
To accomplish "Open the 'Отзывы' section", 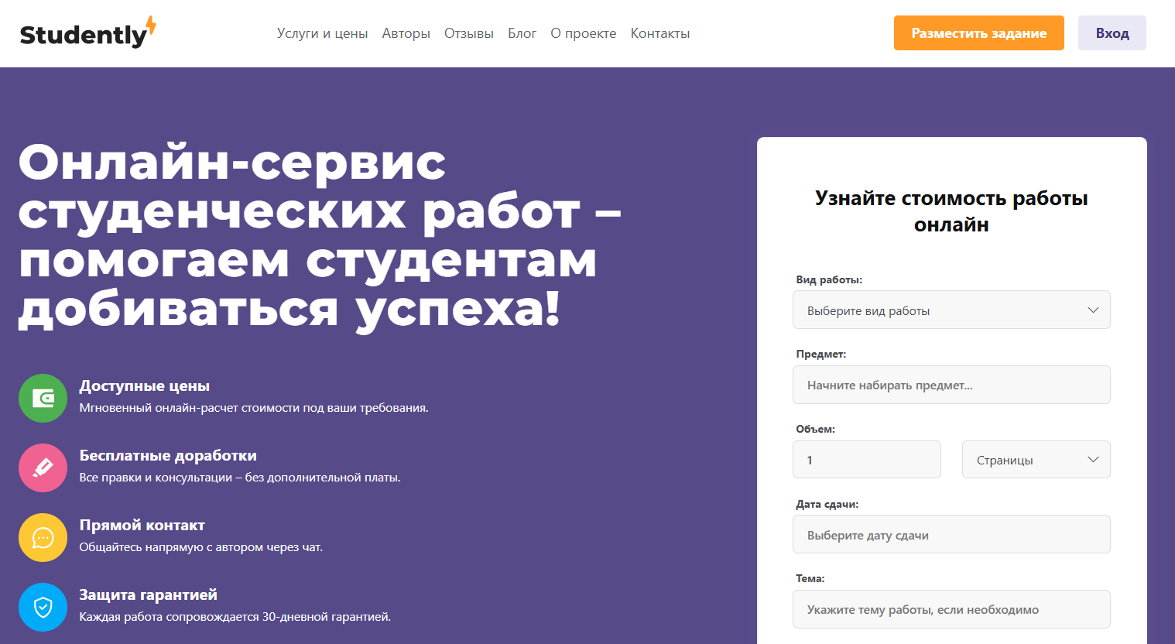I will (468, 33).
